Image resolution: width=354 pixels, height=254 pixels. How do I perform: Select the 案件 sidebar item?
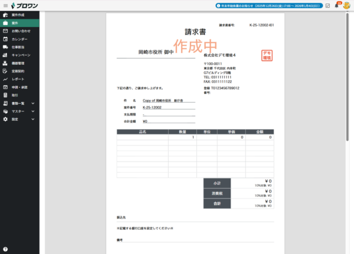(x=15, y=23)
